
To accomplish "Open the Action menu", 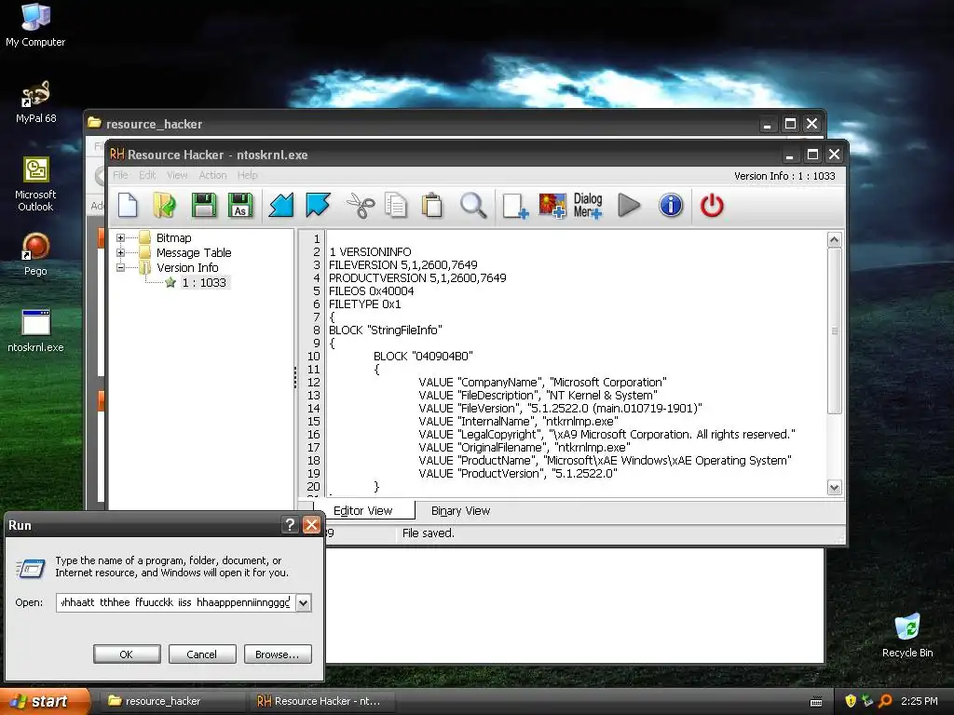I will pos(212,175).
